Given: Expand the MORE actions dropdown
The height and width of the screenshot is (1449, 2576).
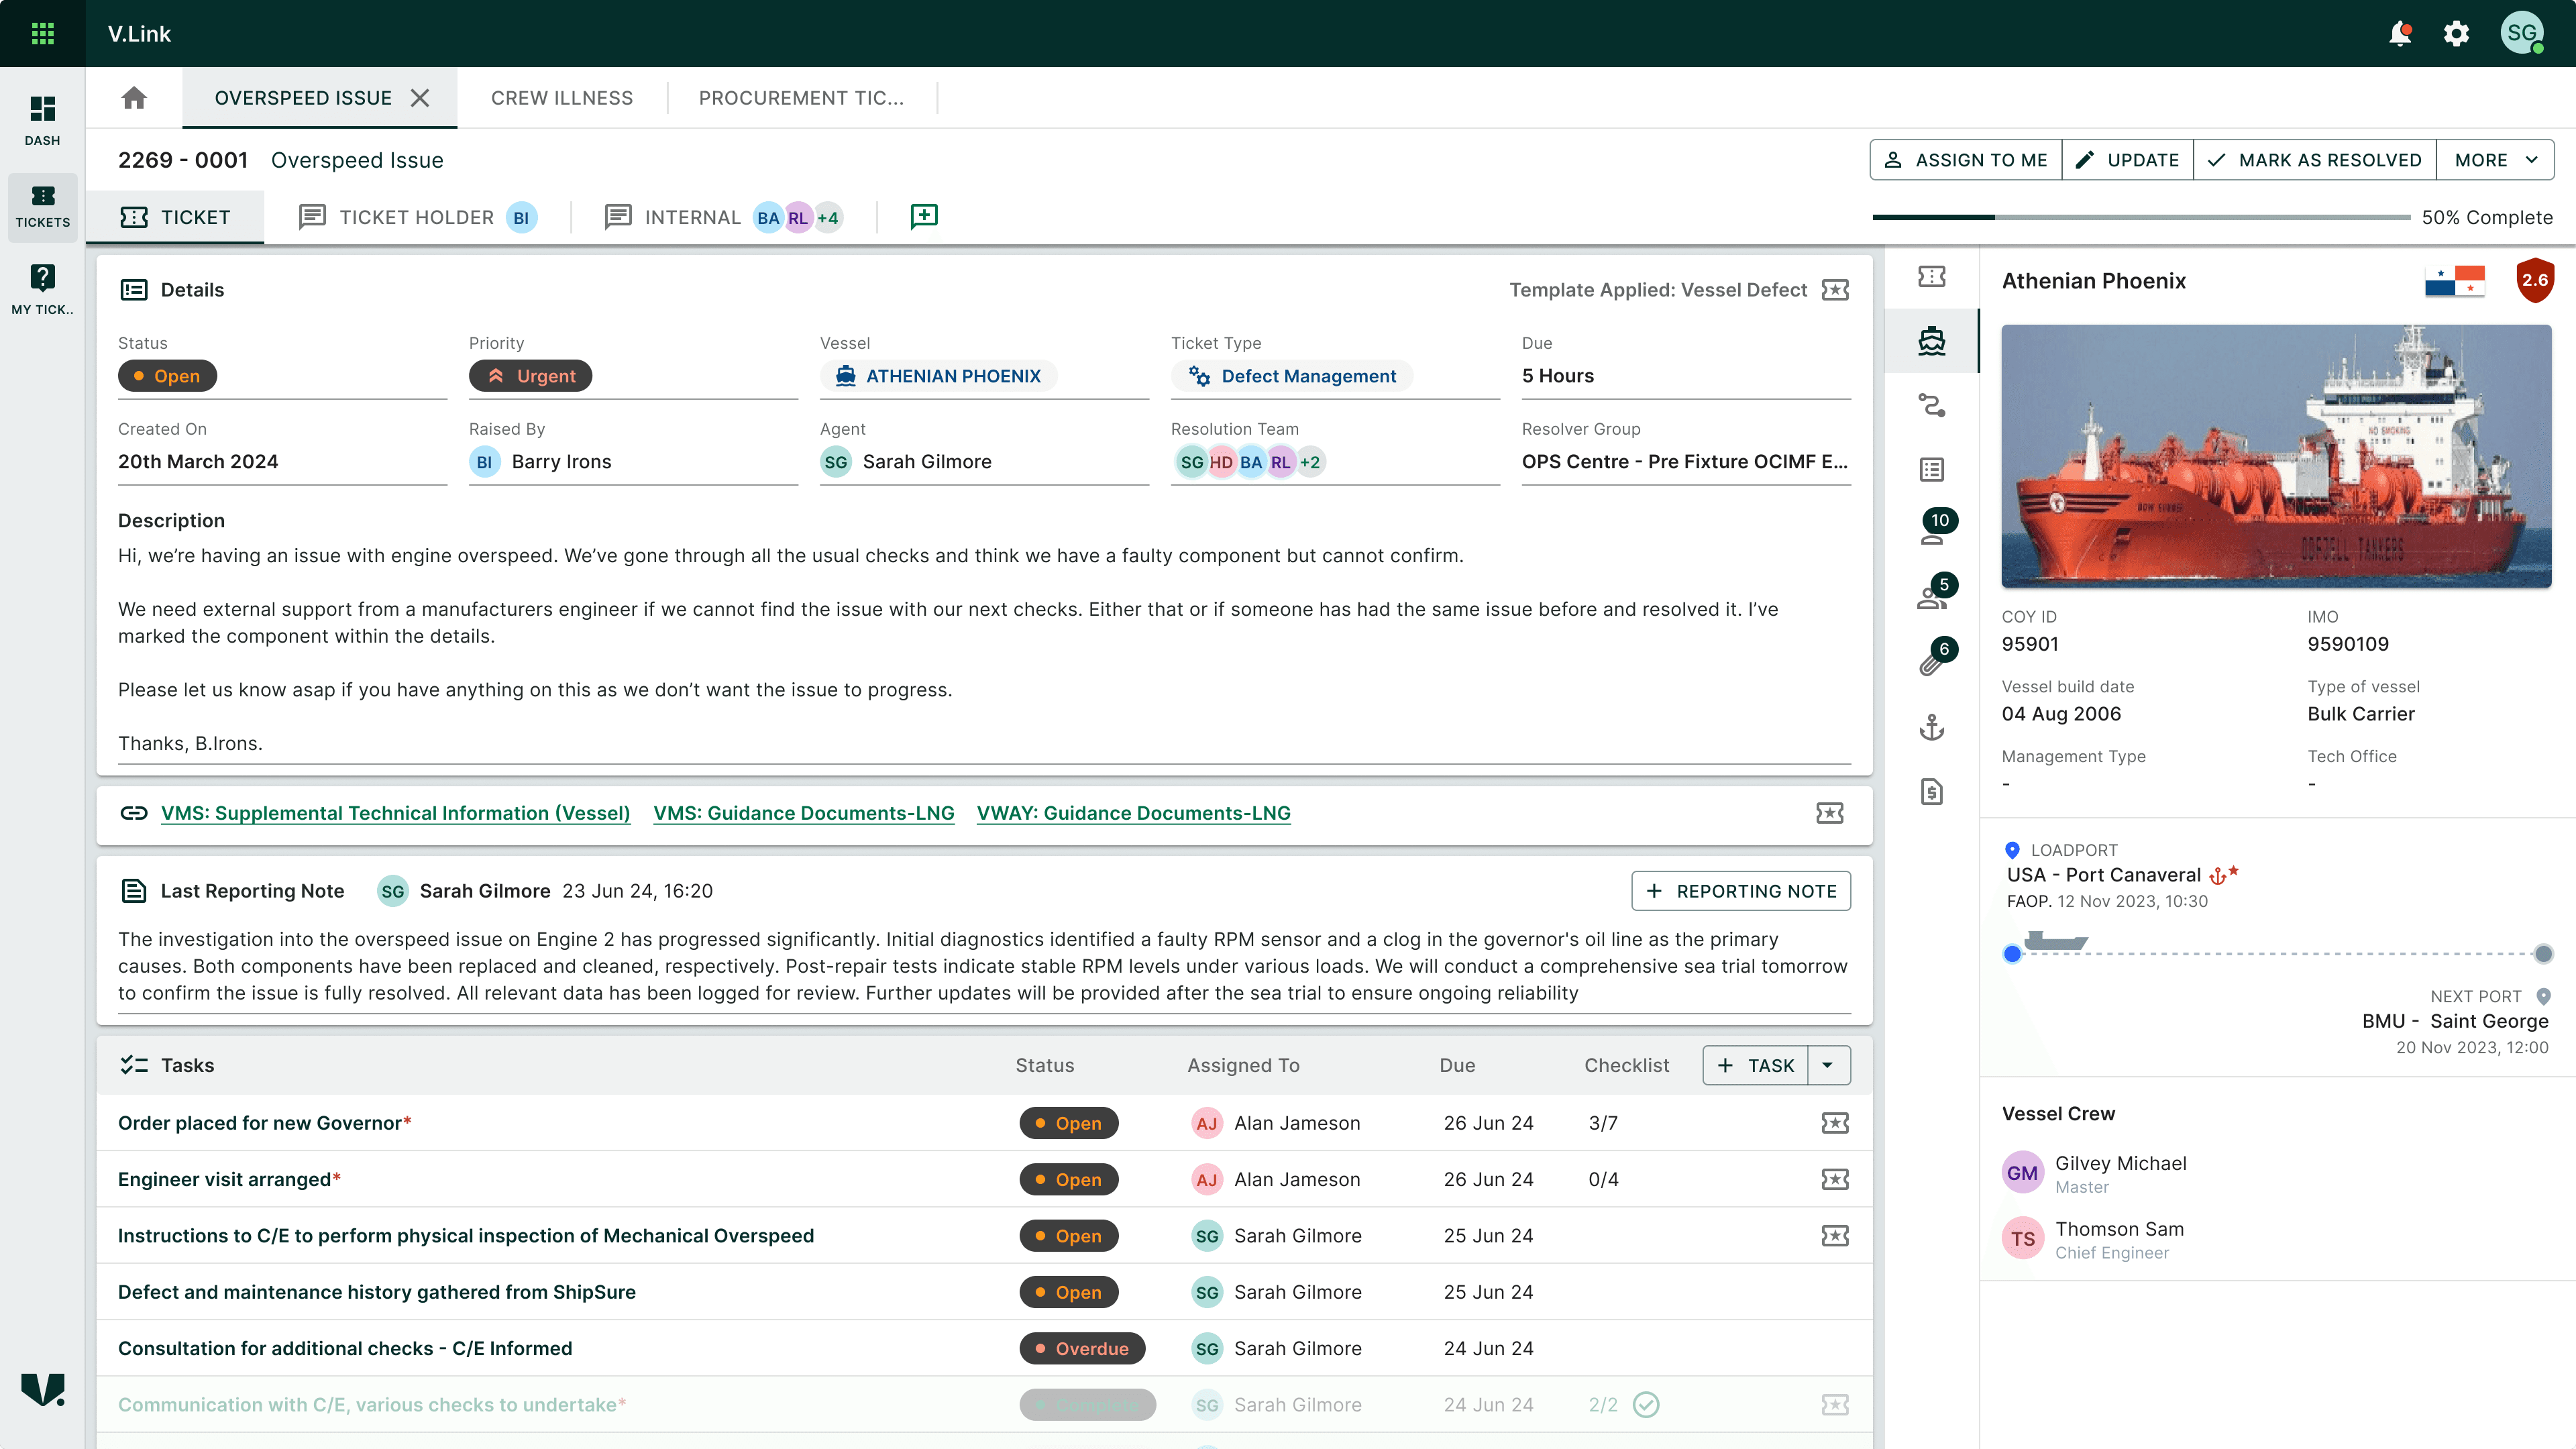Looking at the screenshot, I should coord(2495,160).
